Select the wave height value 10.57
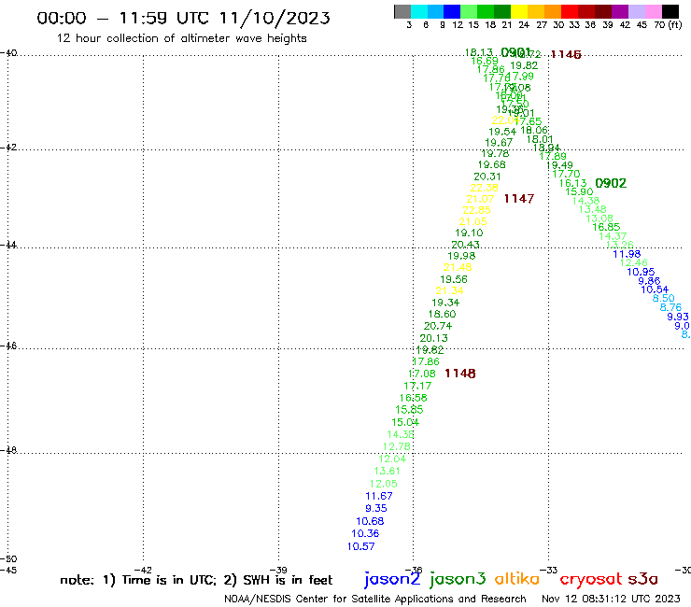The height and width of the screenshot is (607, 691). click(361, 546)
